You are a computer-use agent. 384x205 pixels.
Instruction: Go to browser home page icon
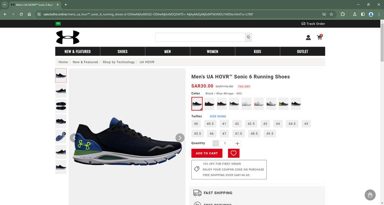coord(29,14)
